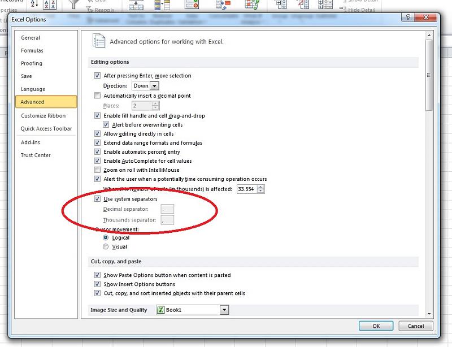Click the Filter funnel icon in ribbon
Viewport: 452px width, 347px height.
(74, 4)
